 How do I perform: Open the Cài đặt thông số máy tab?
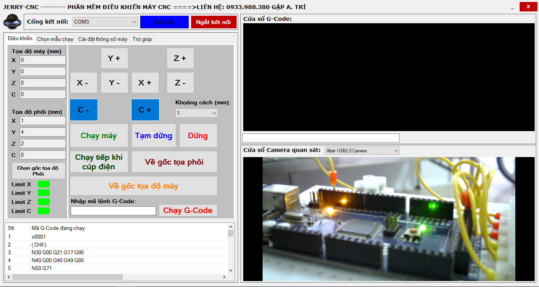tap(103, 39)
